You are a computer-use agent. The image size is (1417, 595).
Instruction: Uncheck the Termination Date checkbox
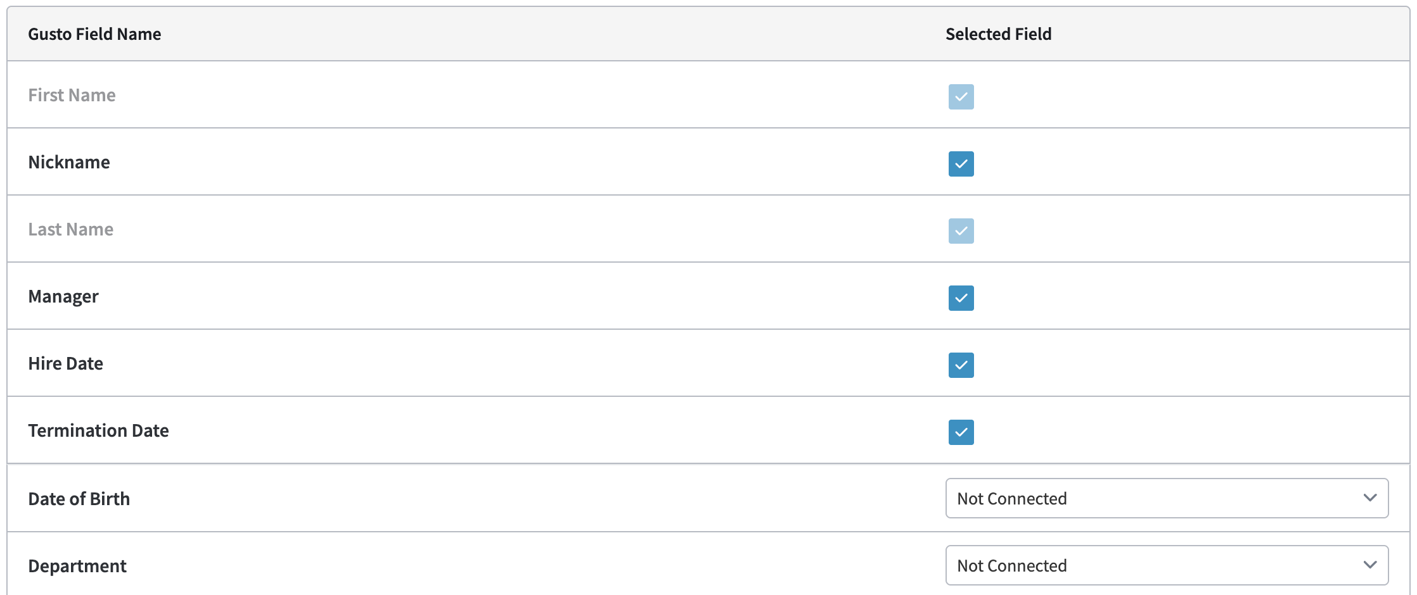coord(961,432)
